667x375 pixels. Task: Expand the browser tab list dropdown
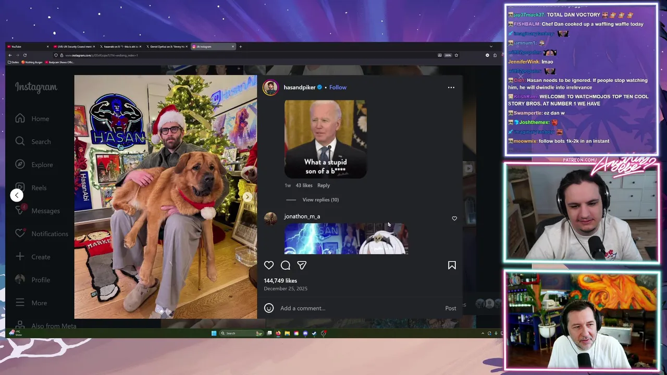pos(490,46)
